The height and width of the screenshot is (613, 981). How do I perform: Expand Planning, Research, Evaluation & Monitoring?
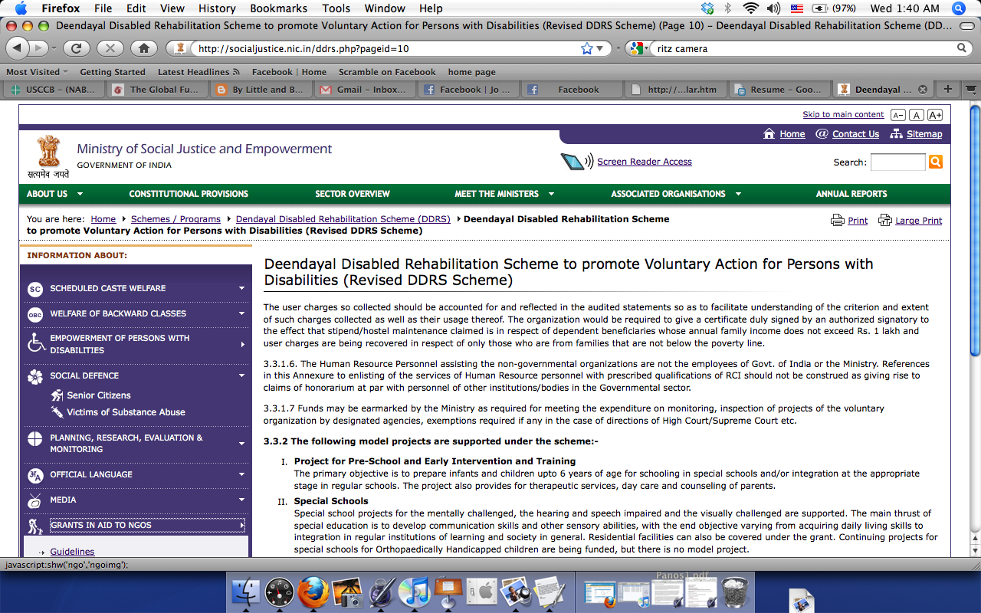[x=136, y=443]
